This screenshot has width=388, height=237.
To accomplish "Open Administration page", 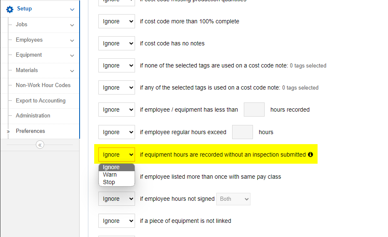I will click(33, 116).
